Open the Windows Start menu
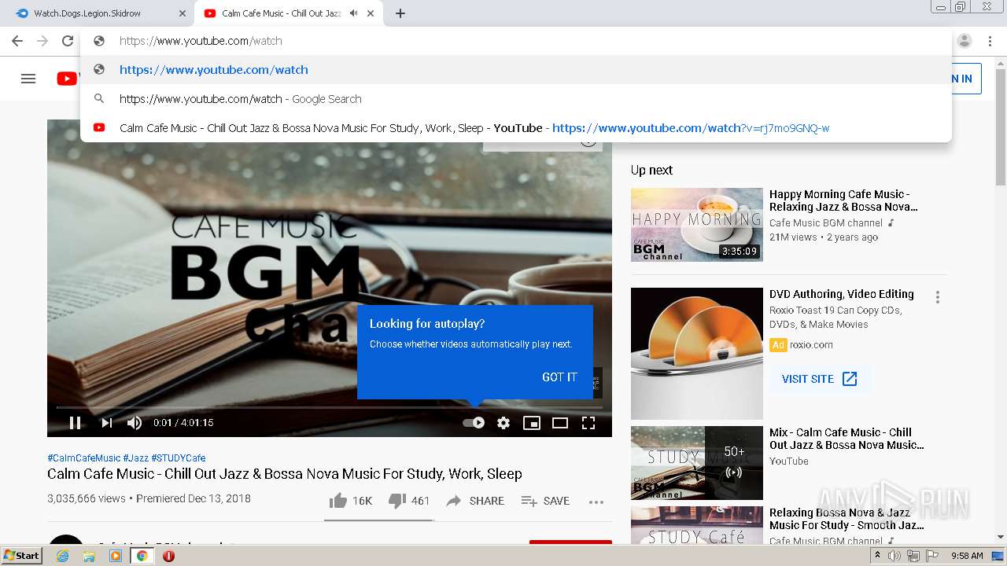Screen dimensions: 1007x566 [21, 556]
